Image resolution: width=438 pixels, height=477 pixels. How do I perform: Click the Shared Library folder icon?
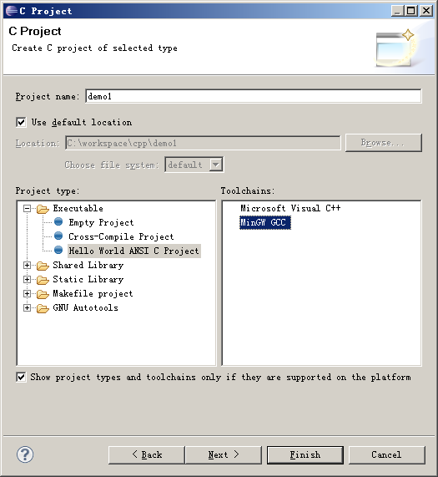[x=43, y=266]
